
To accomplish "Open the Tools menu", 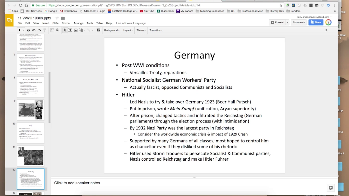I will (x=90, y=23).
